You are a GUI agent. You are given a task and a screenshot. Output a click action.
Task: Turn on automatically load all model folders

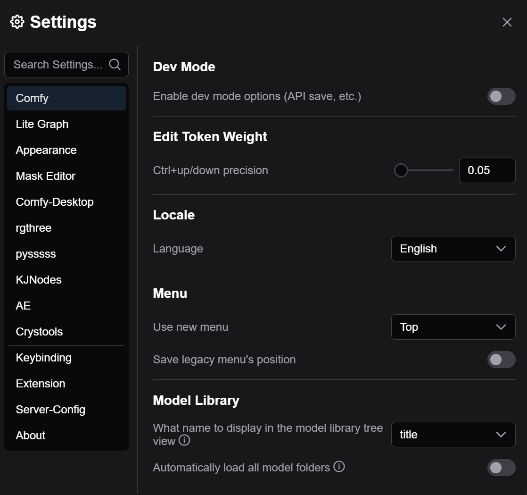[x=501, y=468]
